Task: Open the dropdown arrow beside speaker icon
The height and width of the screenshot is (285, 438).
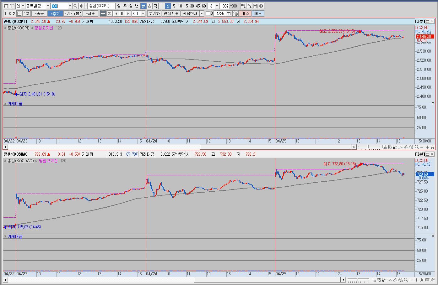Action: [x=86, y=6]
